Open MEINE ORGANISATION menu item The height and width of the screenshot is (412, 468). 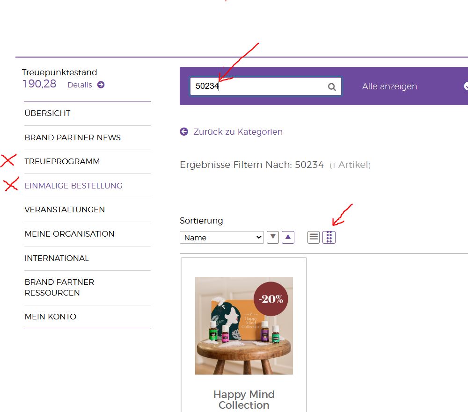69,234
